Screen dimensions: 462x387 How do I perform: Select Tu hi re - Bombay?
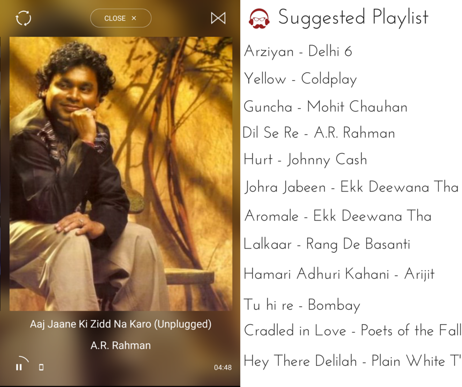302,305
